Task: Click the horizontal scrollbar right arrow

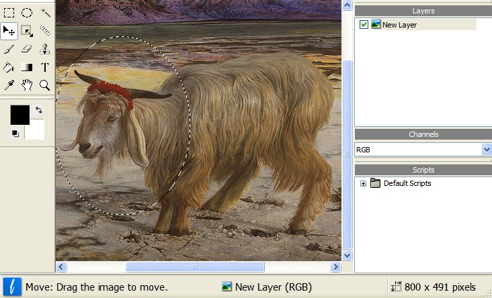Action: pyautogui.click(x=336, y=267)
